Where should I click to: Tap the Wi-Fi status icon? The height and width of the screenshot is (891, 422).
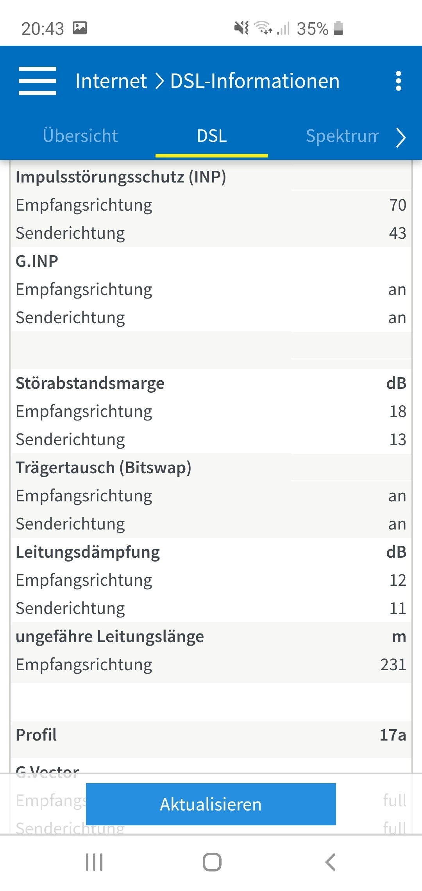(x=263, y=28)
